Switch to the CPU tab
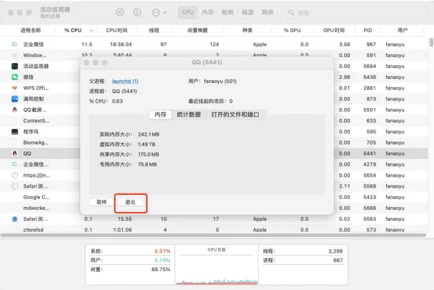 coord(187,12)
